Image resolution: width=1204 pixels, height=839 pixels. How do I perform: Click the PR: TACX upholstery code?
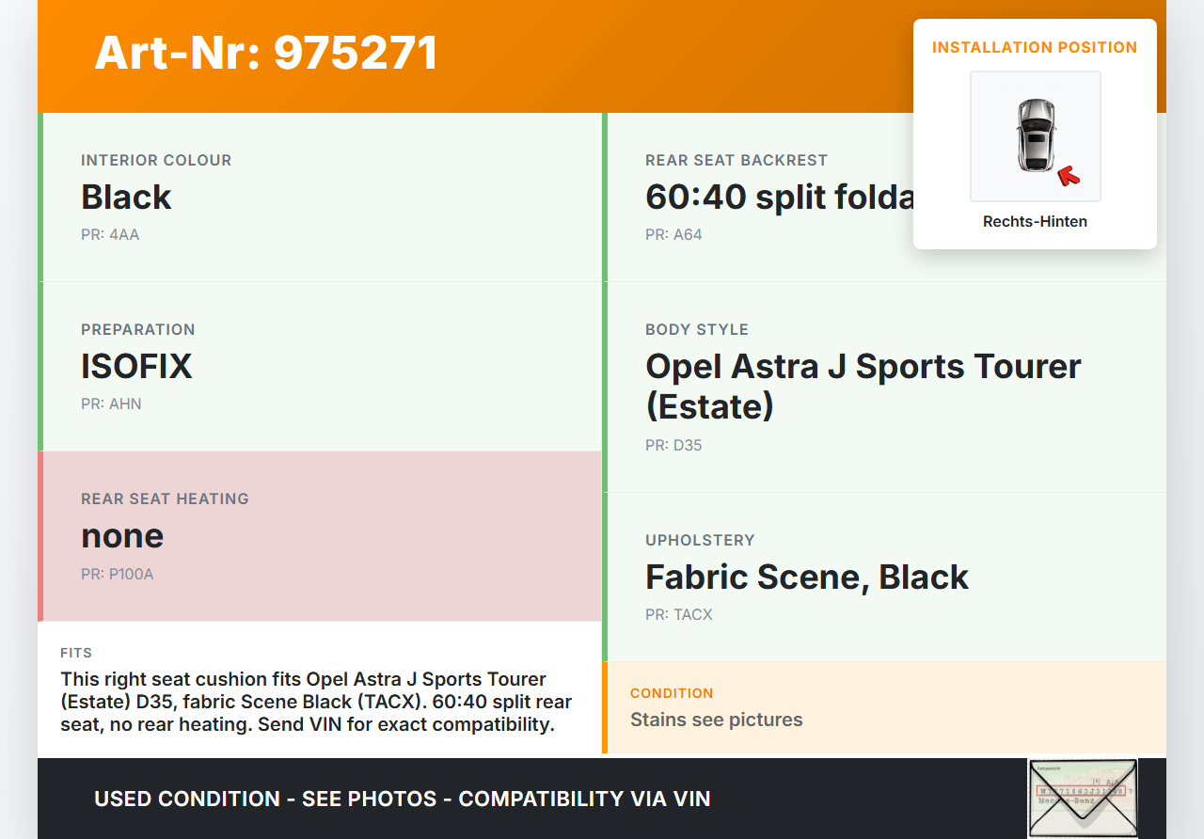[x=678, y=614]
